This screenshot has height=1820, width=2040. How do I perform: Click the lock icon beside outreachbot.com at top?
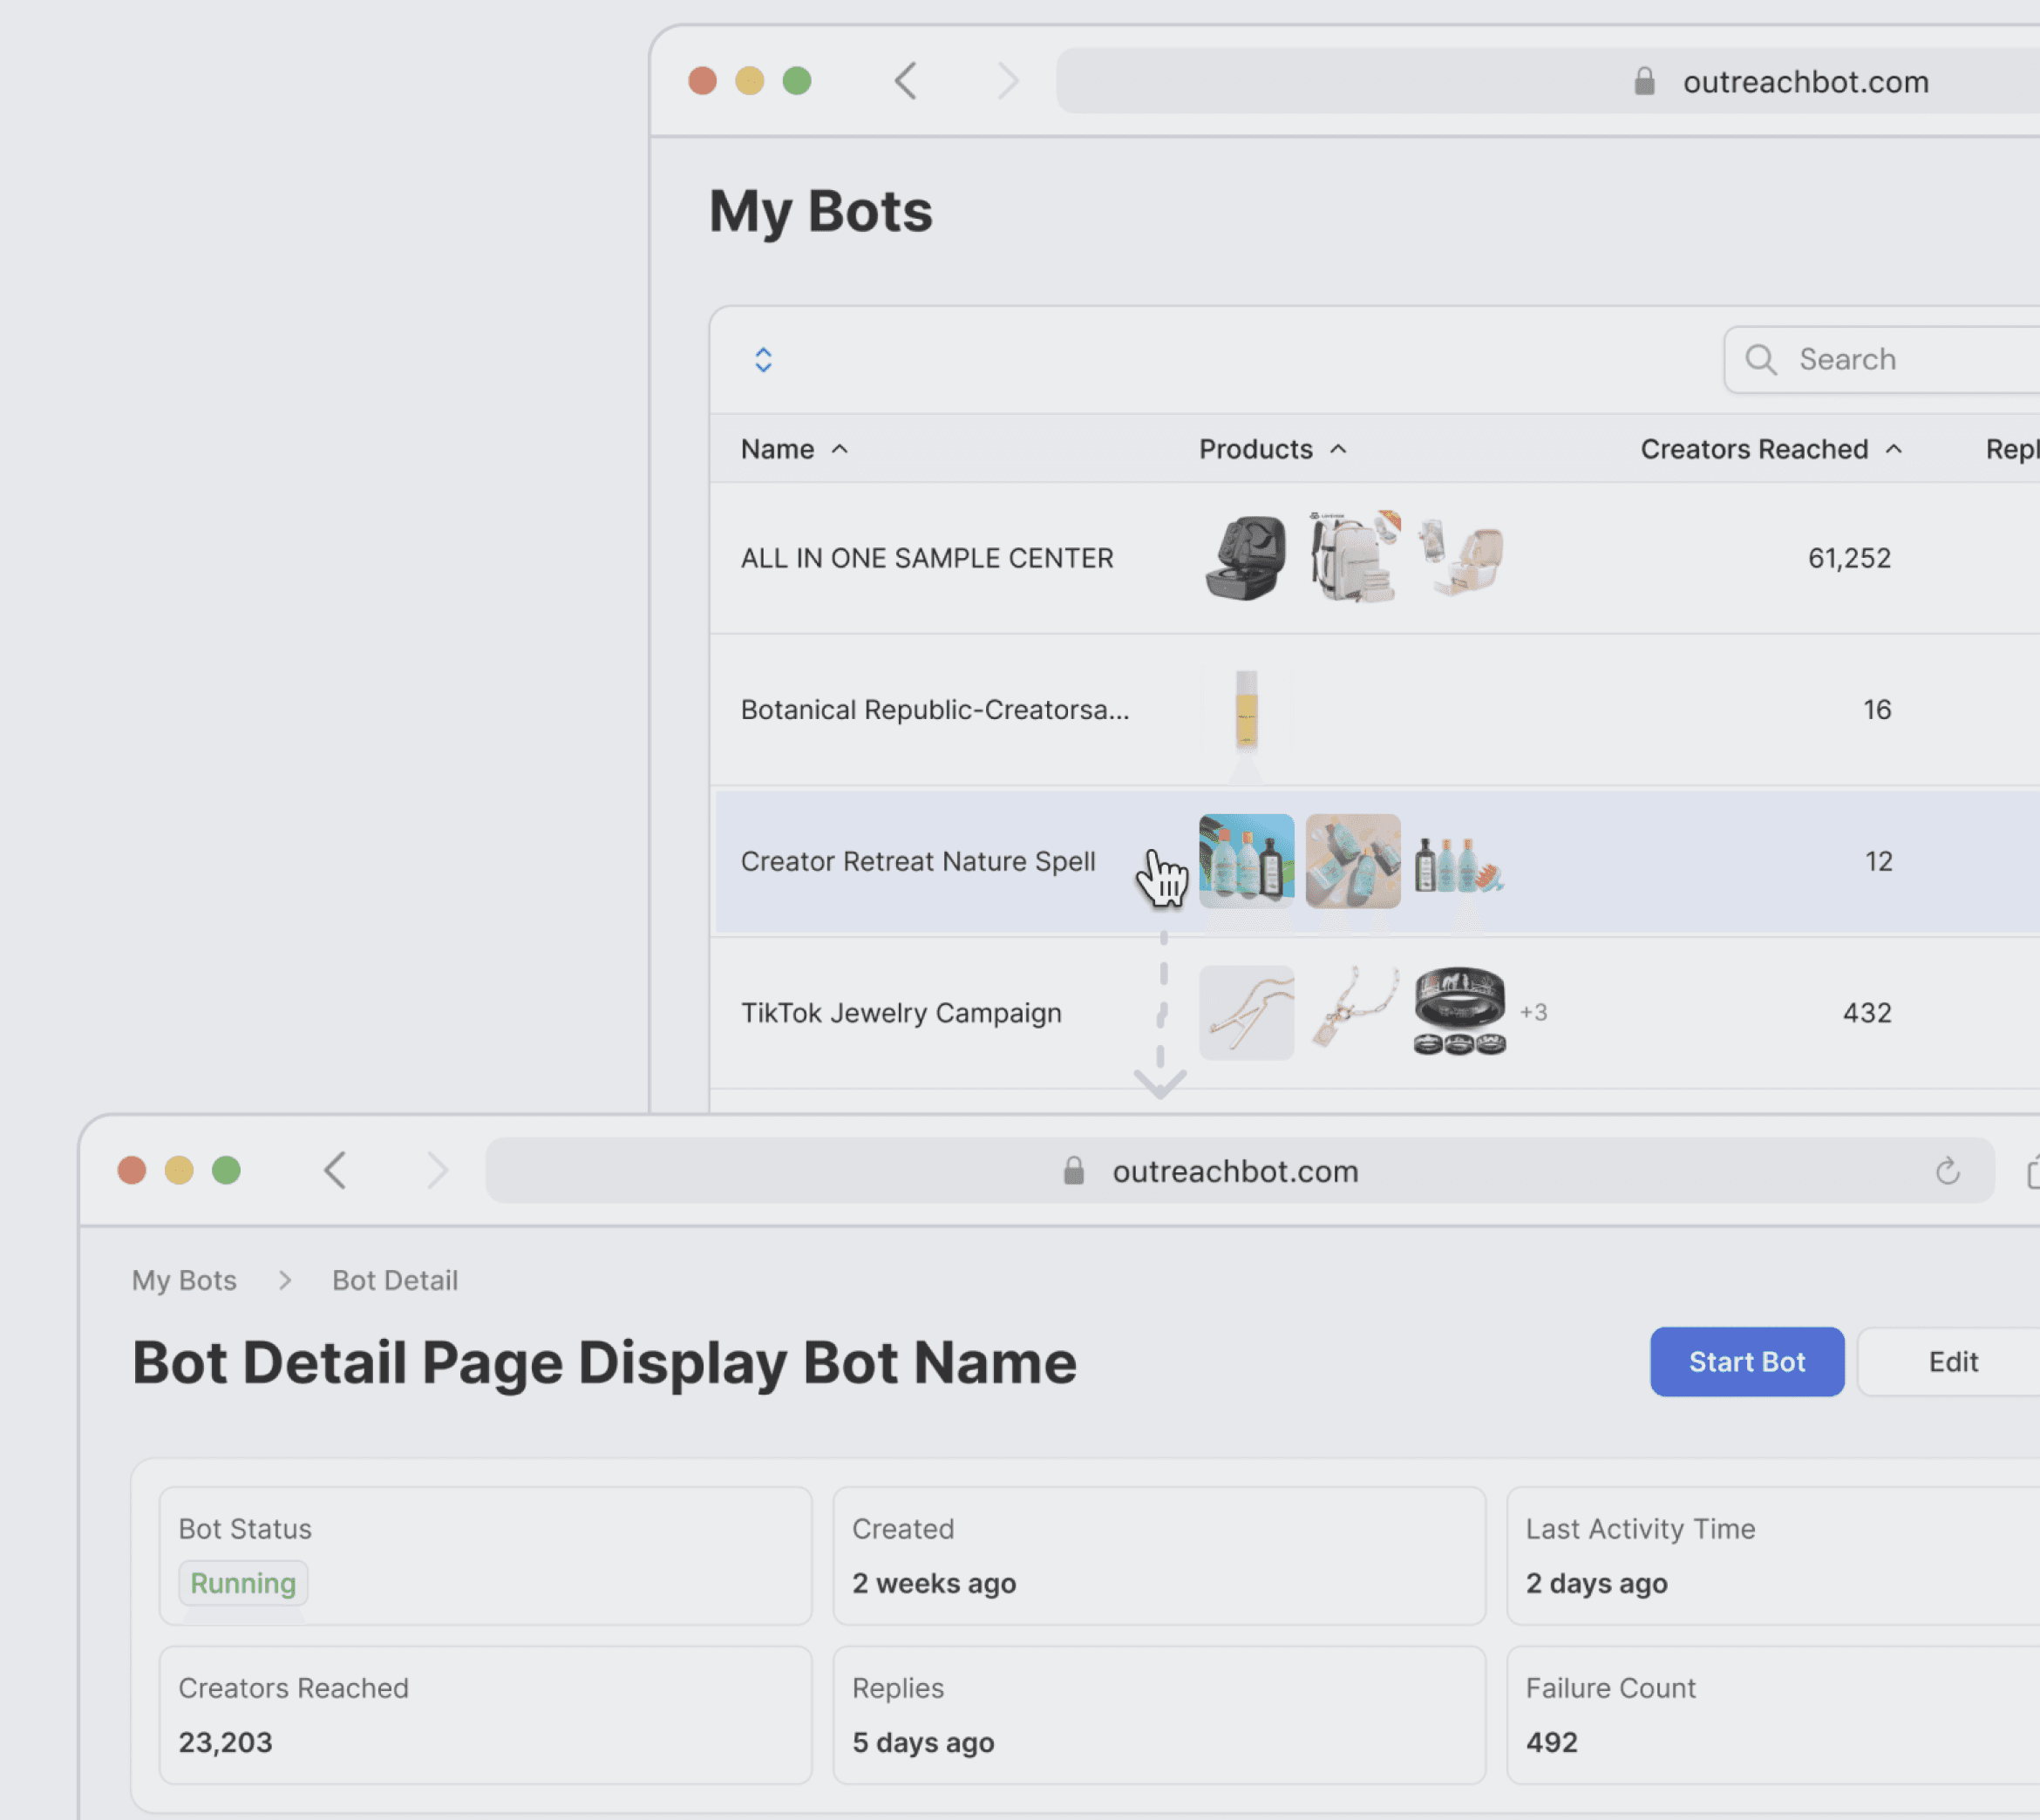click(1644, 82)
